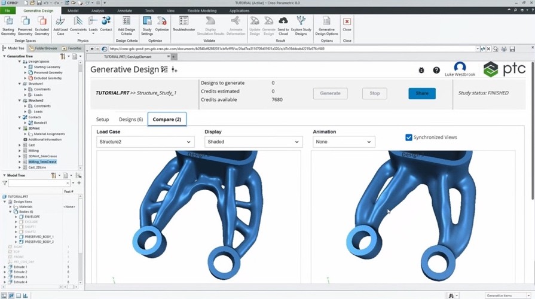Open the Troubleshooter tool

pyautogui.click(x=184, y=22)
